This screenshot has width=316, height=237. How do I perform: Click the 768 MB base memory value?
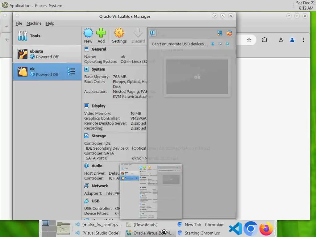click(x=119, y=77)
